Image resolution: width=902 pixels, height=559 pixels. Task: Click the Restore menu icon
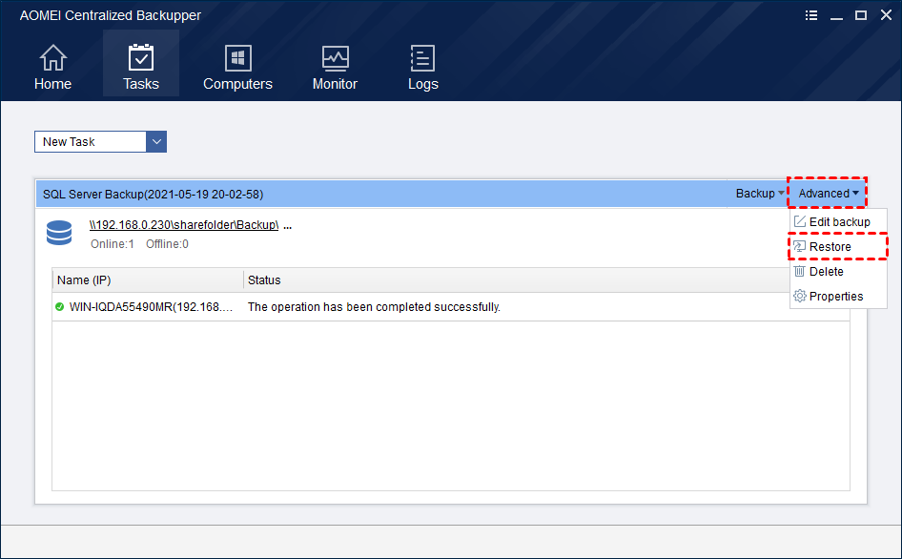(x=800, y=246)
